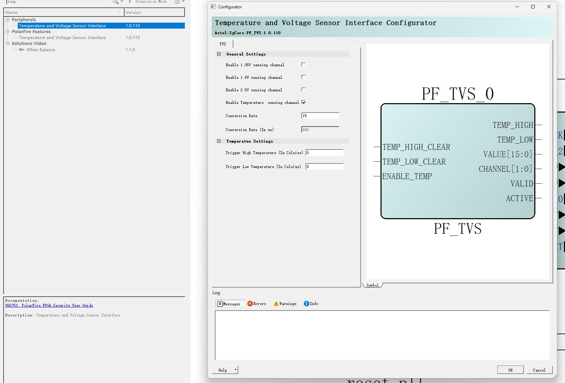Sort catalog by Version column header

[154, 12]
